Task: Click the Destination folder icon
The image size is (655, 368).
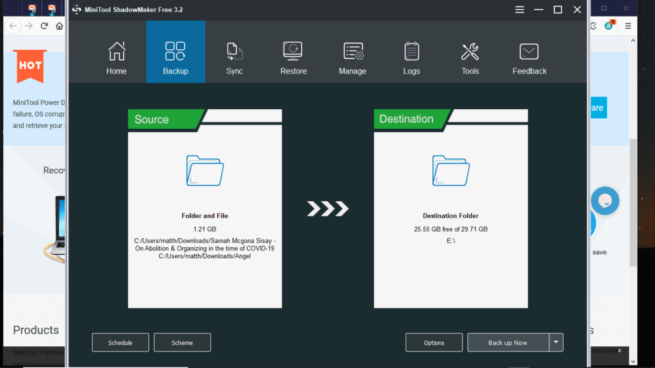Action: coord(451,171)
